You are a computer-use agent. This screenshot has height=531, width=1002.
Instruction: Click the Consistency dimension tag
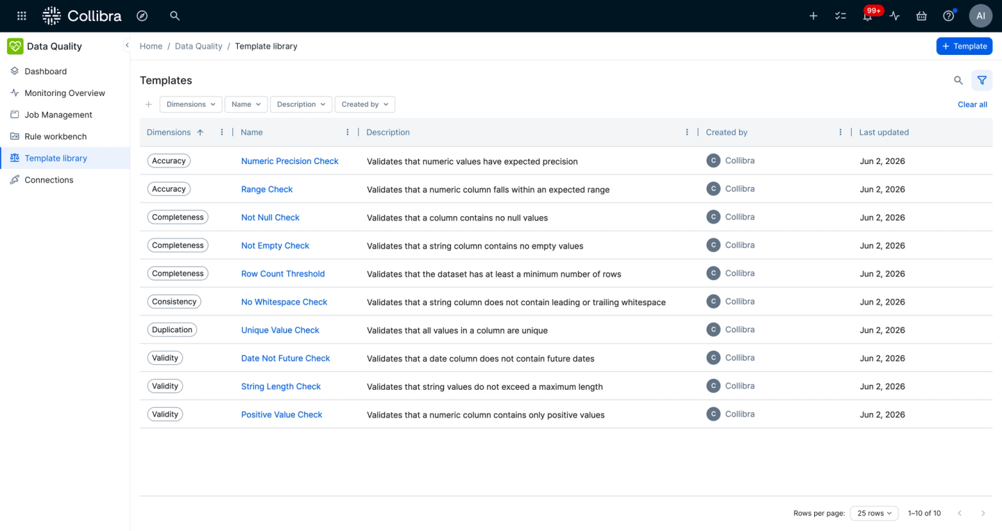click(174, 302)
